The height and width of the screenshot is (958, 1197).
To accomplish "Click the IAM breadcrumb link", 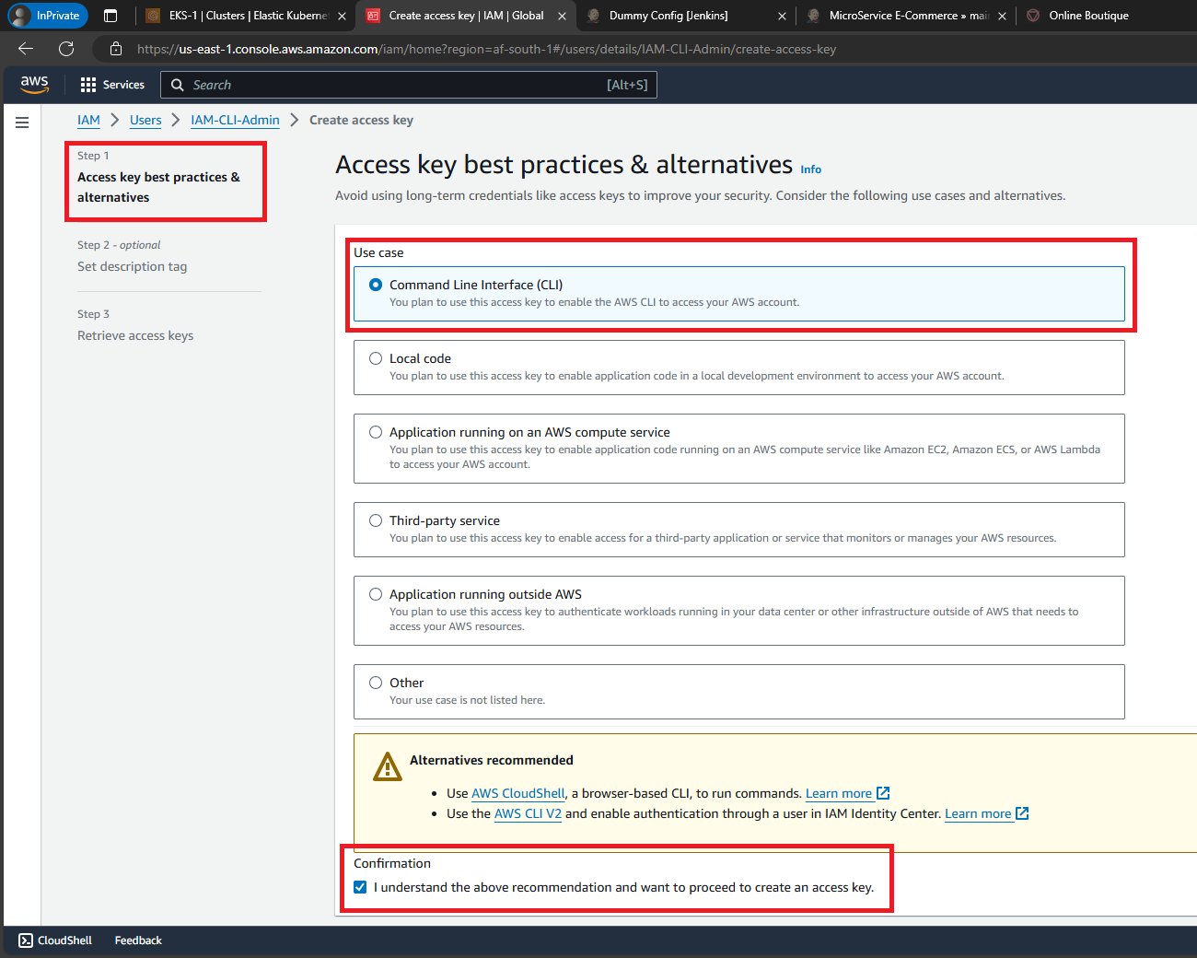I will click(88, 120).
